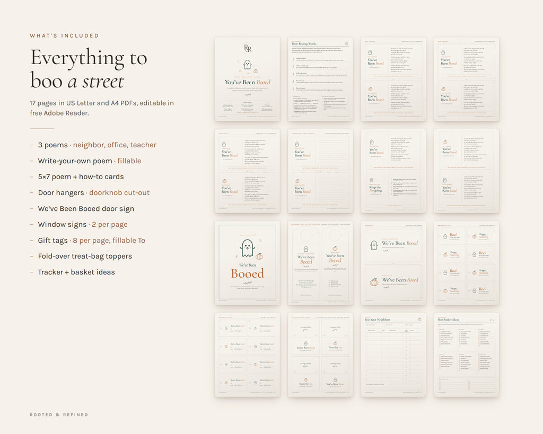Screen dimensions: 543x434
Task: Open the 'How Booing Works' page thumbnail
Action: coord(320,79)
